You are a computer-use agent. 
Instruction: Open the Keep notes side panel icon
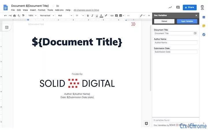click(x=204, y=26)
